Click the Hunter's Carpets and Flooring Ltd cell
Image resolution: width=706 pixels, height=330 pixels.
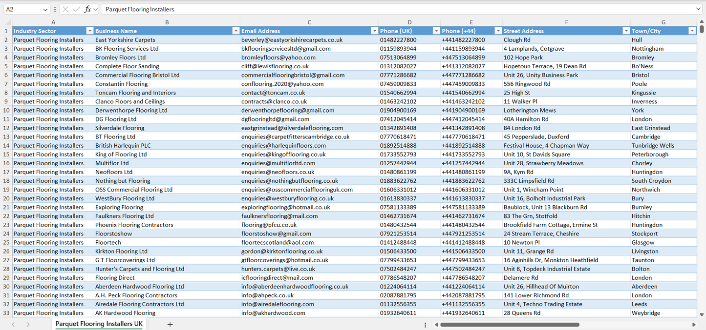pyautogui.click(x=167, y=269)
